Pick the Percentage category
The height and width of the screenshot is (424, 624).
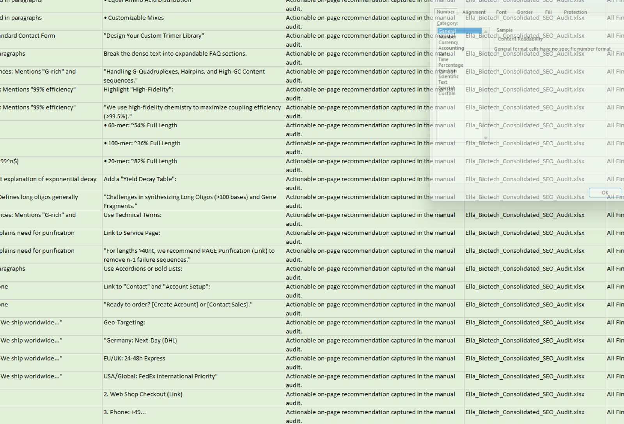tap(451, 65)
